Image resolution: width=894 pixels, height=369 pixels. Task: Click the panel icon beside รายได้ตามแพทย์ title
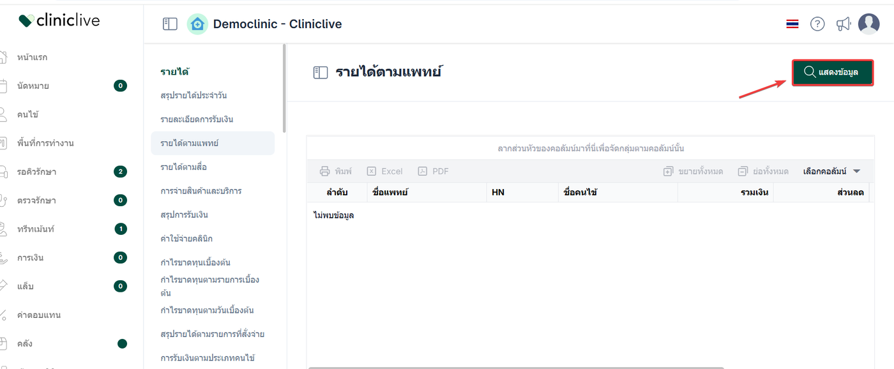click(320, 73)
